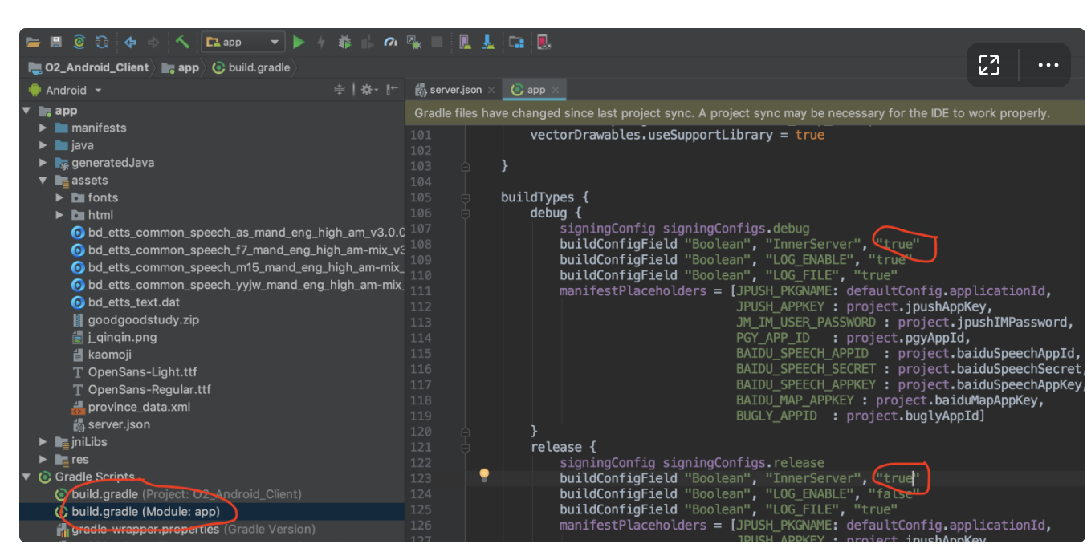Expand the manifests folder
The width and height of the screenshot is (1087, 552).
43,128
